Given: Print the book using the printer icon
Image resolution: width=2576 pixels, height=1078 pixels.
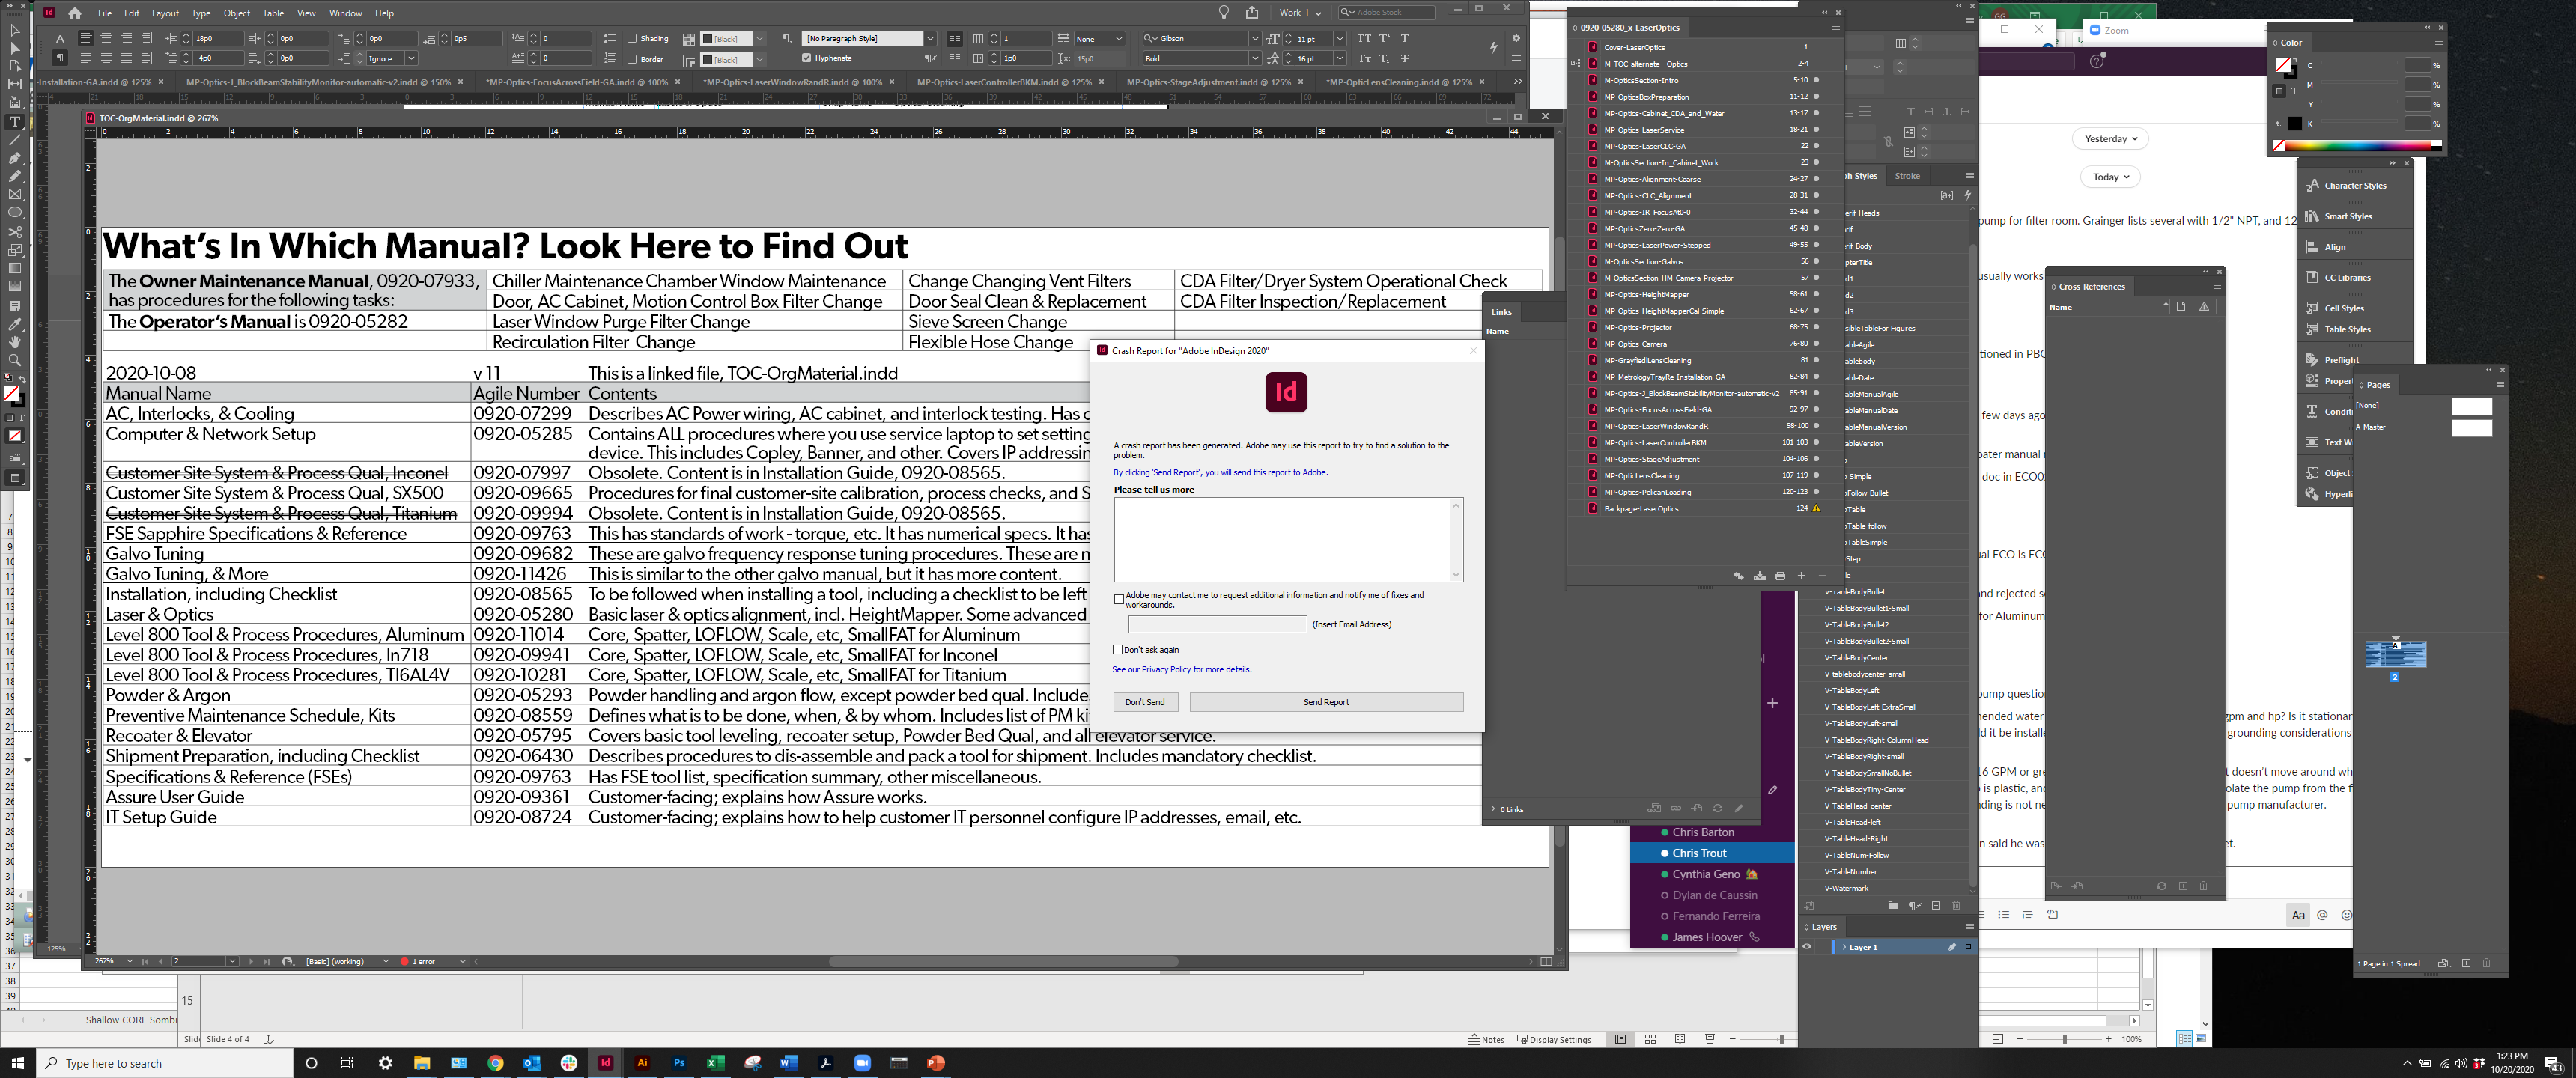Looking at the screenshot, I should coord(1780,576).
